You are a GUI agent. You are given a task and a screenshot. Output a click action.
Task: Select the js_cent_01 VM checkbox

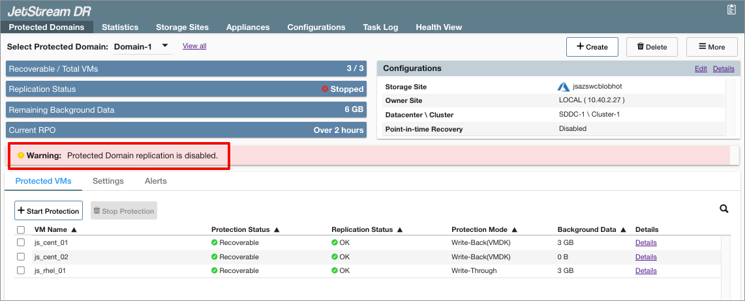[21, 242]
